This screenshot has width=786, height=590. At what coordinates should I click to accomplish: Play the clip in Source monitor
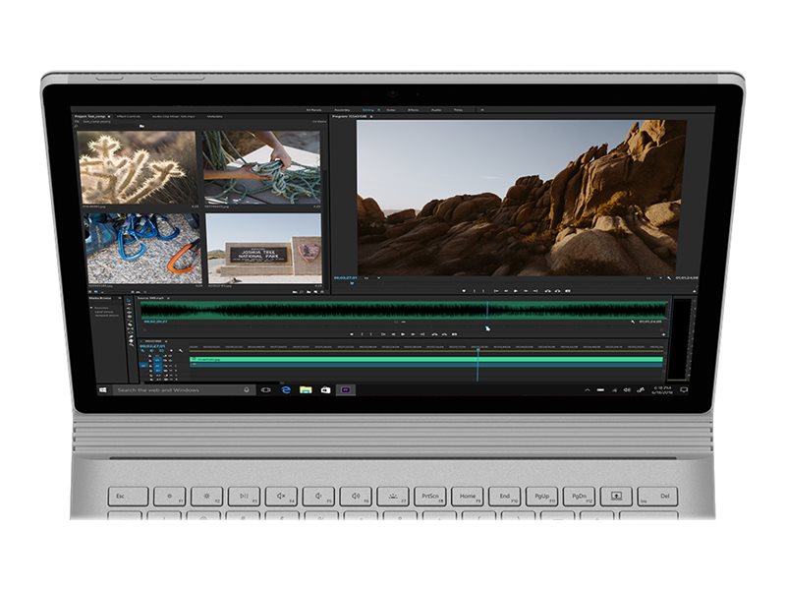(x=403, y=334)
